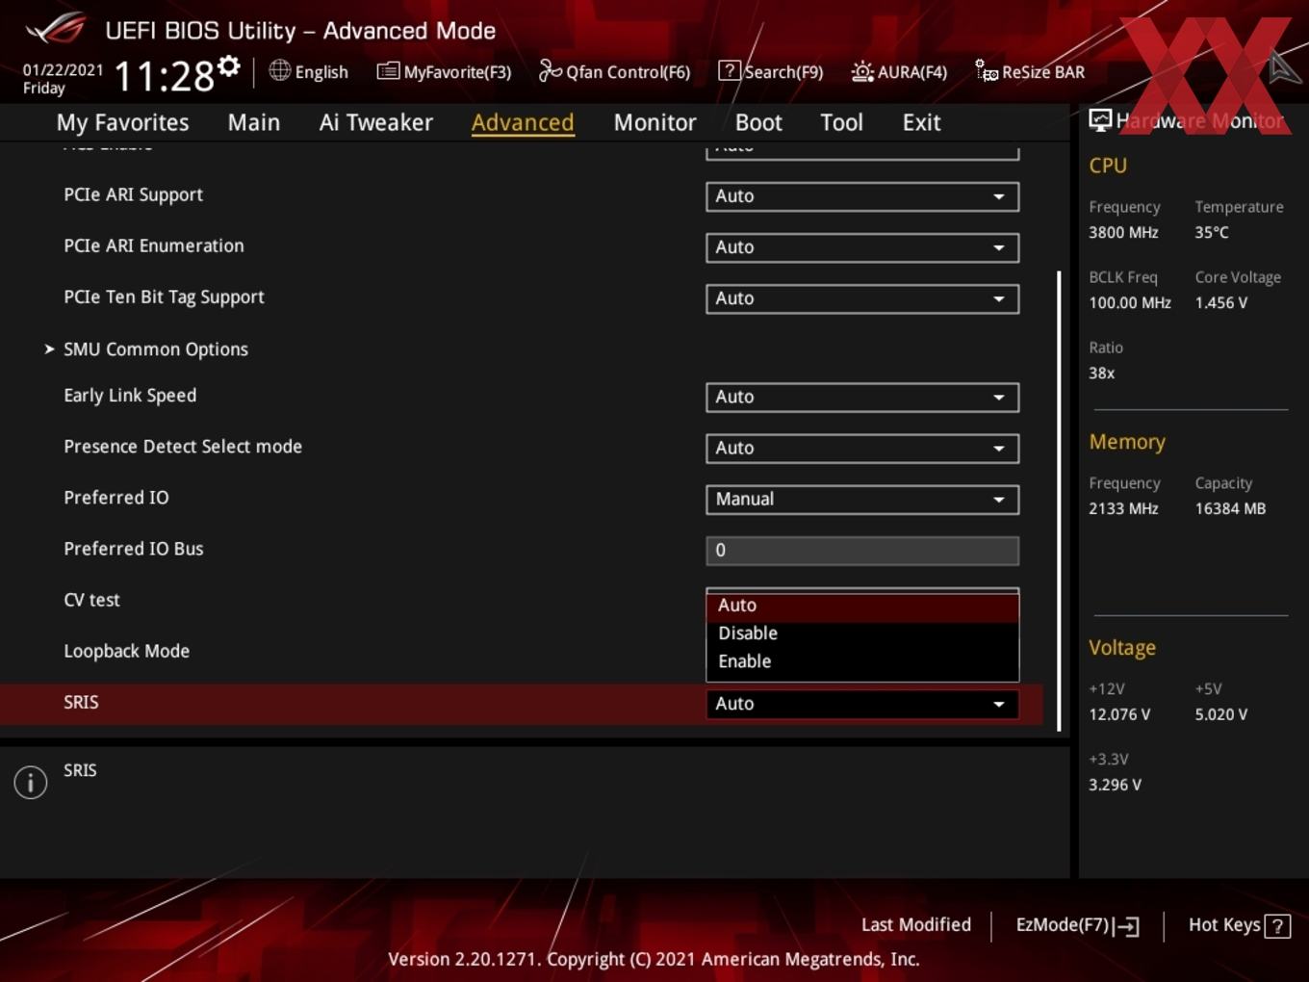The width and height of the screenshot is (1309, 982).
Task: Click the 1.456 V core voltage value
Action: [x=1220, y=302]
